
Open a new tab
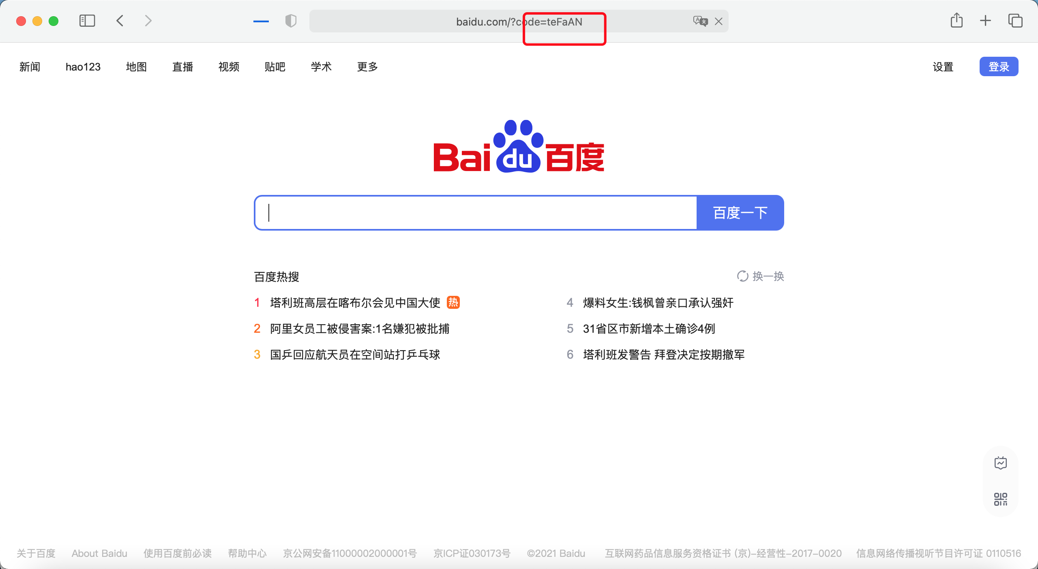click(x=985, y=21)
